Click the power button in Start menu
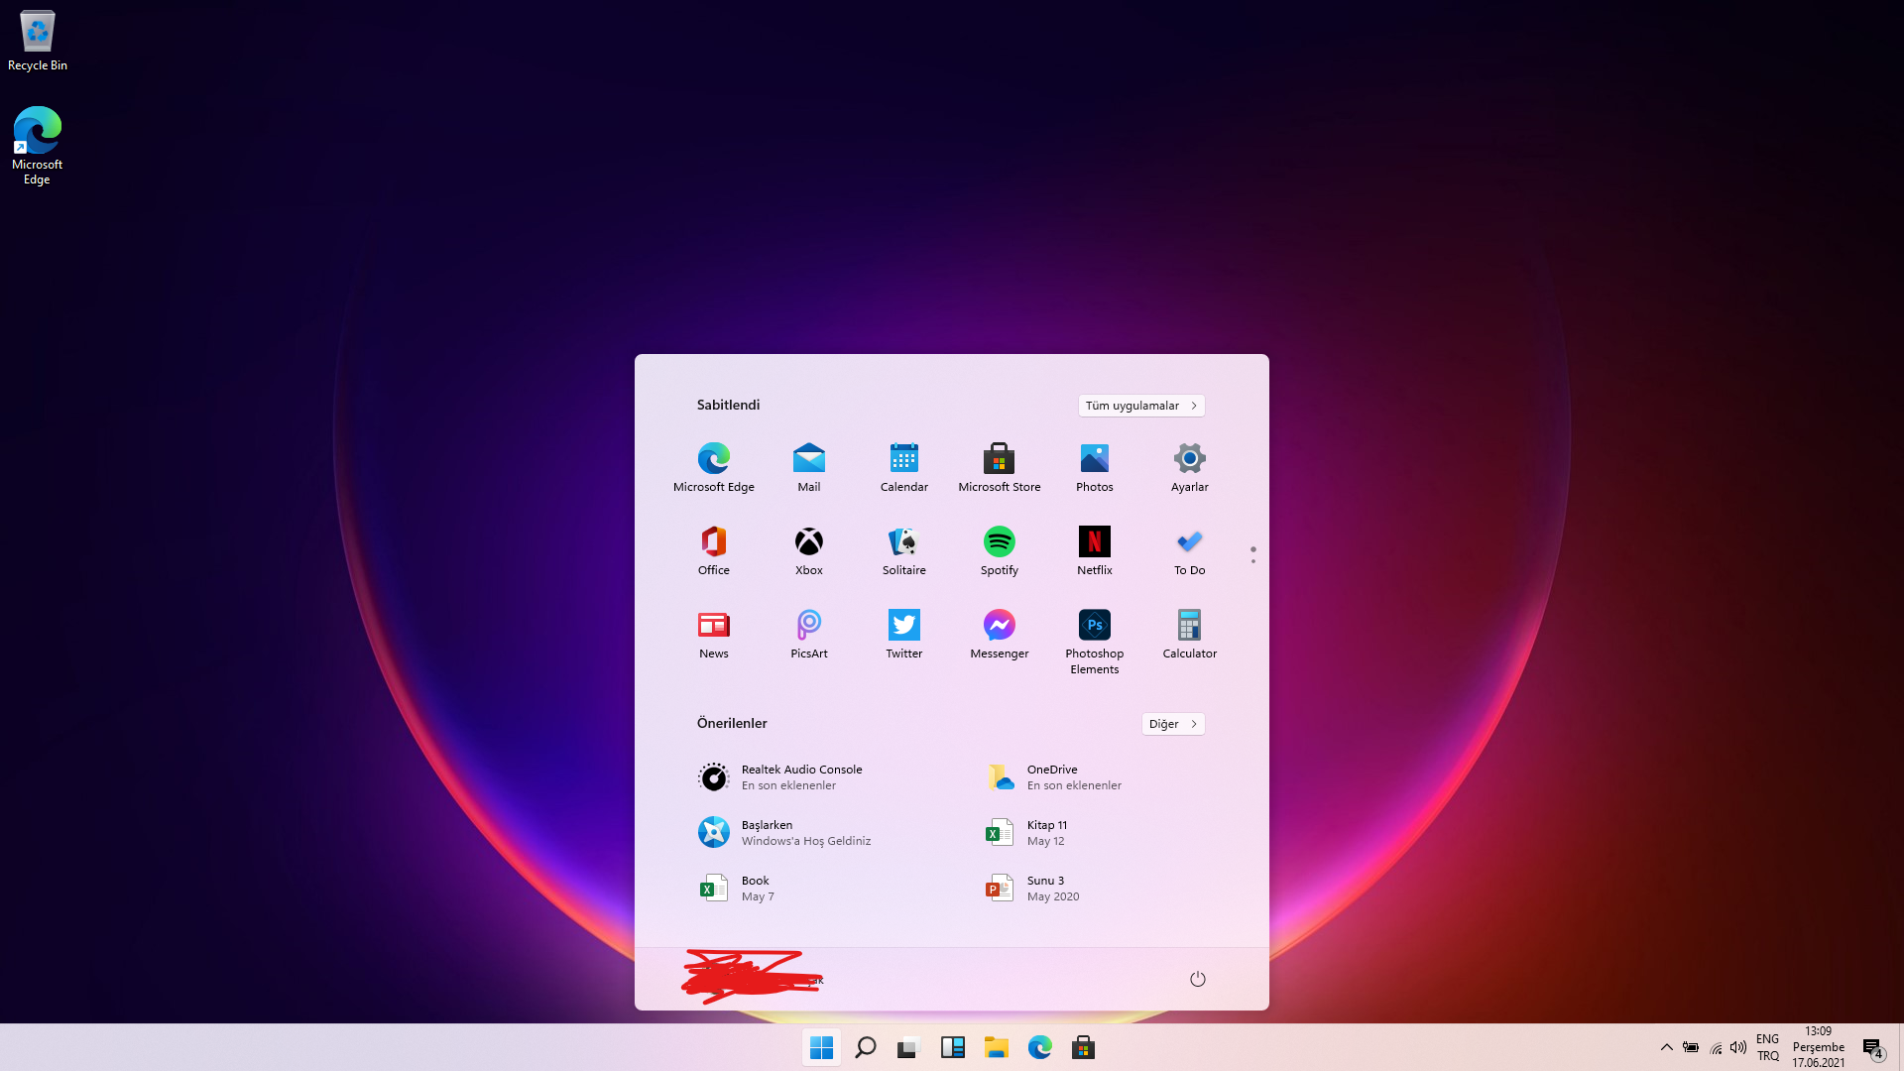Screen dimensions: 1904x1071 coord(1197,979)
